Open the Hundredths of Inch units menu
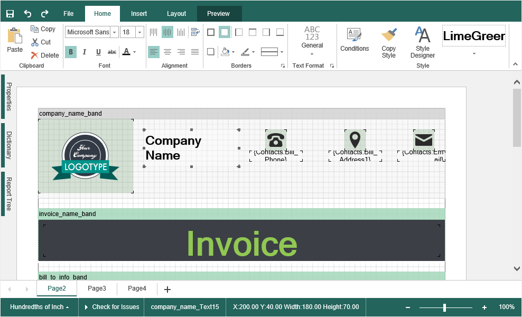 [x=39, y=307]
